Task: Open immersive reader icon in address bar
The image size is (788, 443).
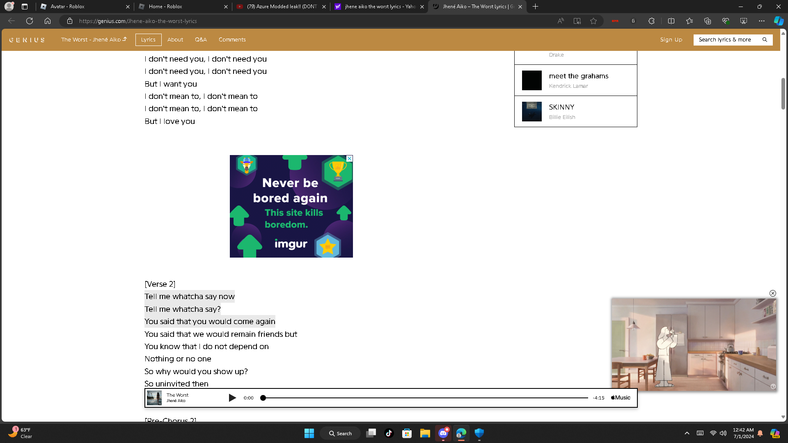Action: pyautogui.click(x=577, y=21)
